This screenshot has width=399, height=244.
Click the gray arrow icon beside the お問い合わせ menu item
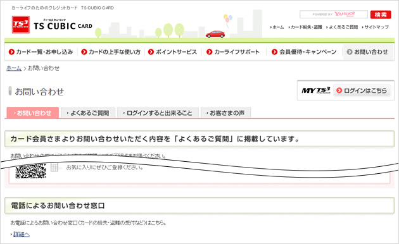[x=350, y=52]
